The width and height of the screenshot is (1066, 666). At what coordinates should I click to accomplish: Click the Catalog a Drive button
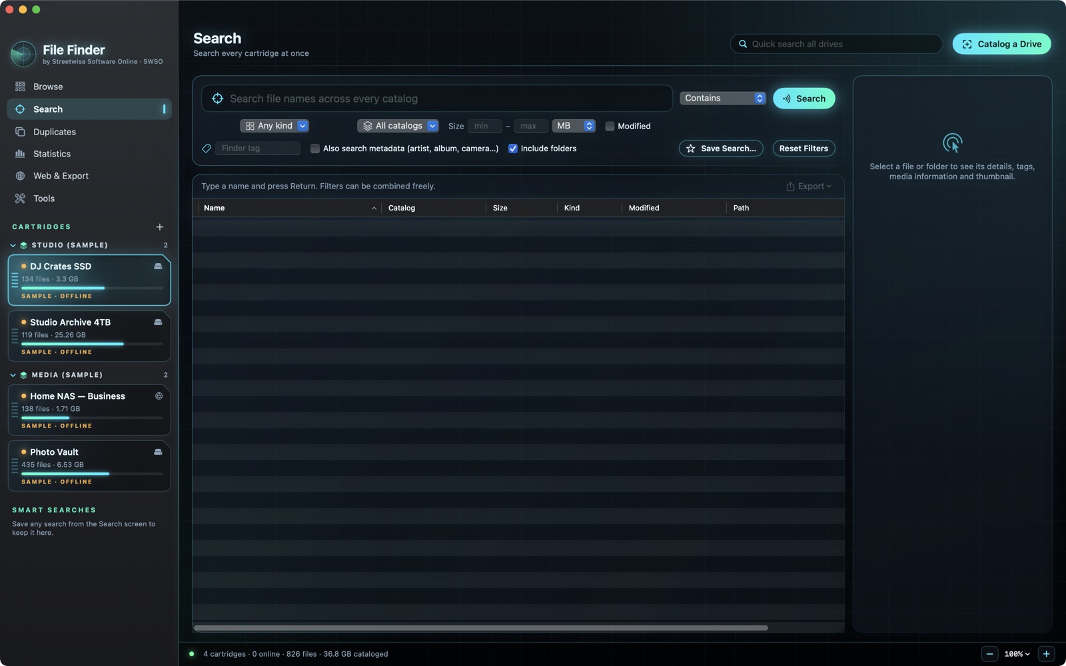coord(1001,44)
